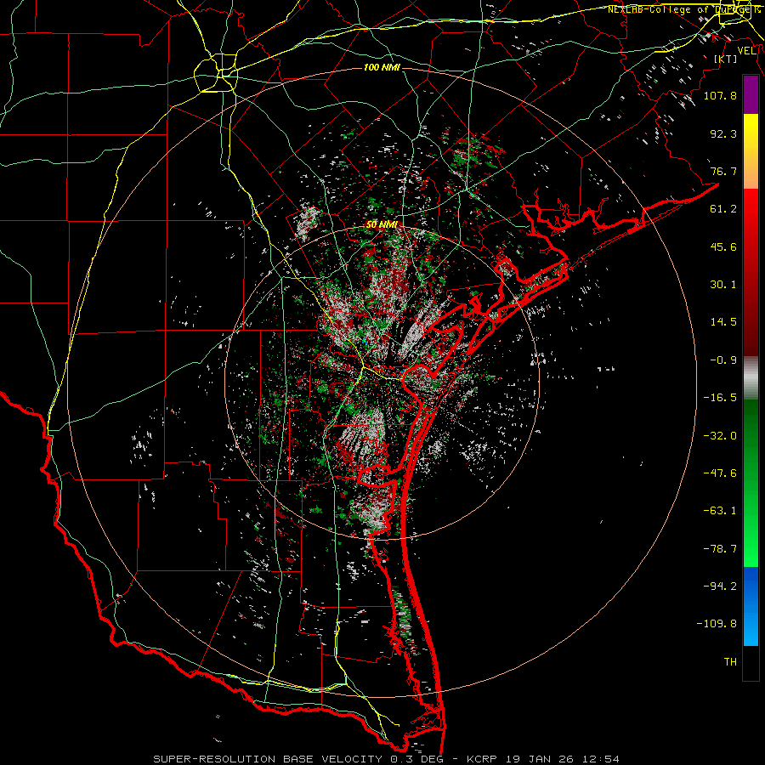Select the -109.8 value on velocity scale
The width and height of the screenshot is (765, 765).
pos(717,624)
